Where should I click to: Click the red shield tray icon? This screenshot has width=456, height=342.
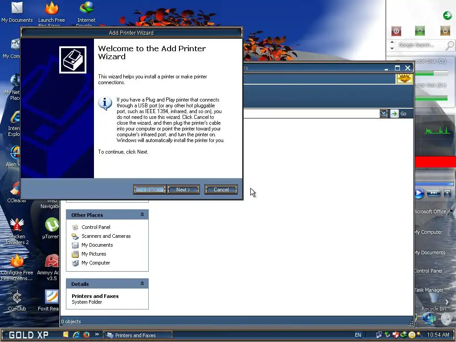click(395, 335)
